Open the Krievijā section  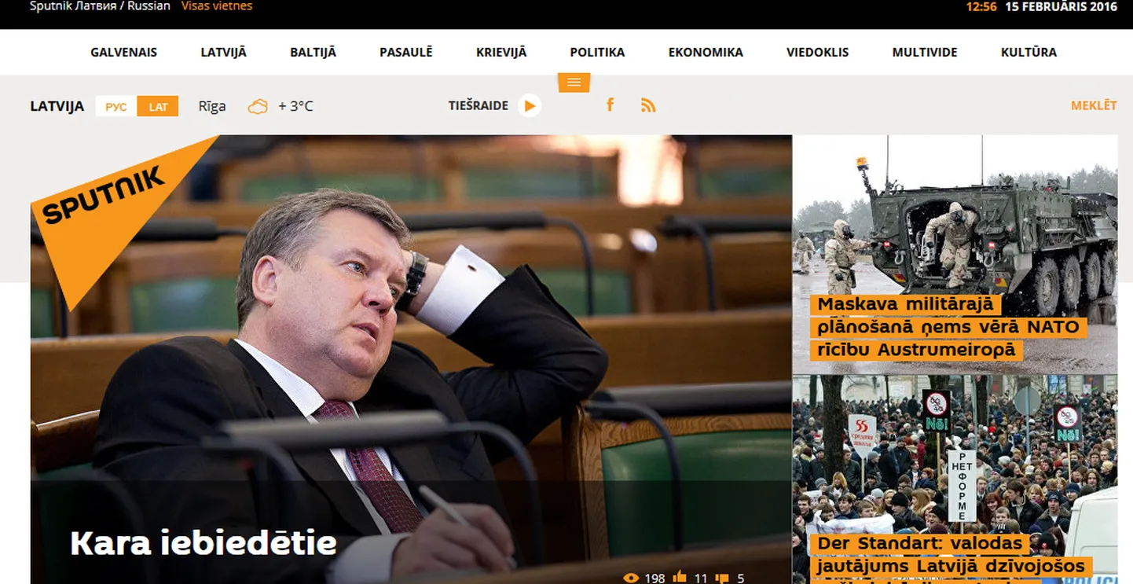point(501,53)
